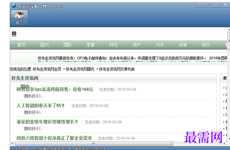Click 随机段子 text under 谁家的业绩年增长 article

tap(33, 129)
